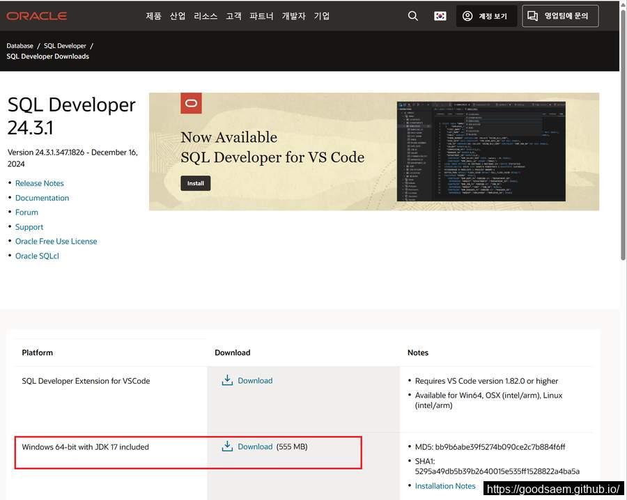
Task: Open the 제품 menu
Action: click(x=153, y=16)
